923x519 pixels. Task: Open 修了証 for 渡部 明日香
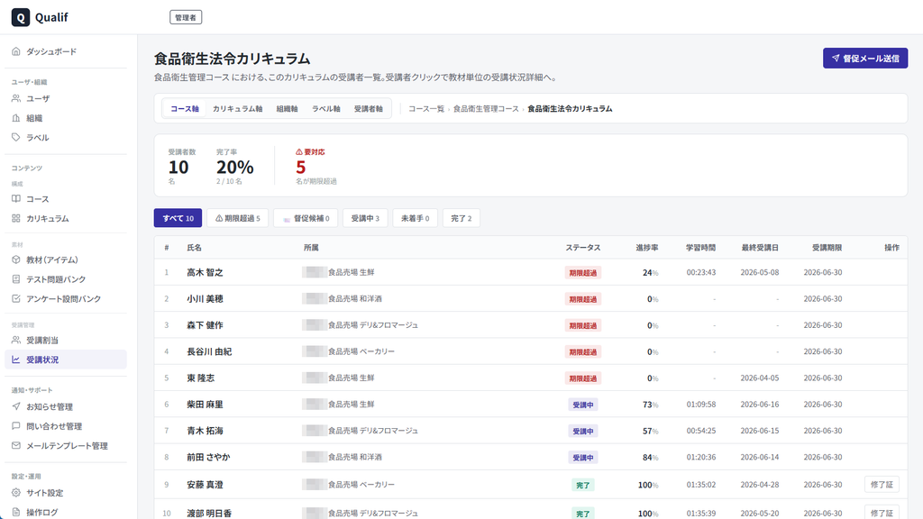click(882, 513)
